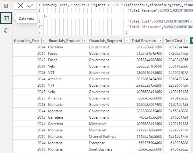Select cost cell 814661184
This screenshot has width=193, height=153.
tap(177, 117)
